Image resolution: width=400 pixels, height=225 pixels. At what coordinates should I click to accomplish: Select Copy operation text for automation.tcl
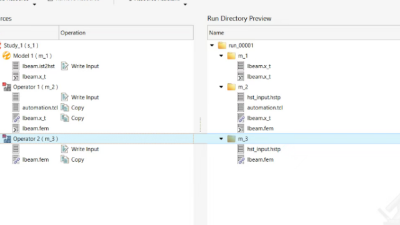coord(77,107)
